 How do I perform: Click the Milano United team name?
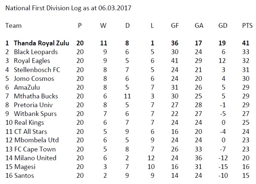click(35, 158)
